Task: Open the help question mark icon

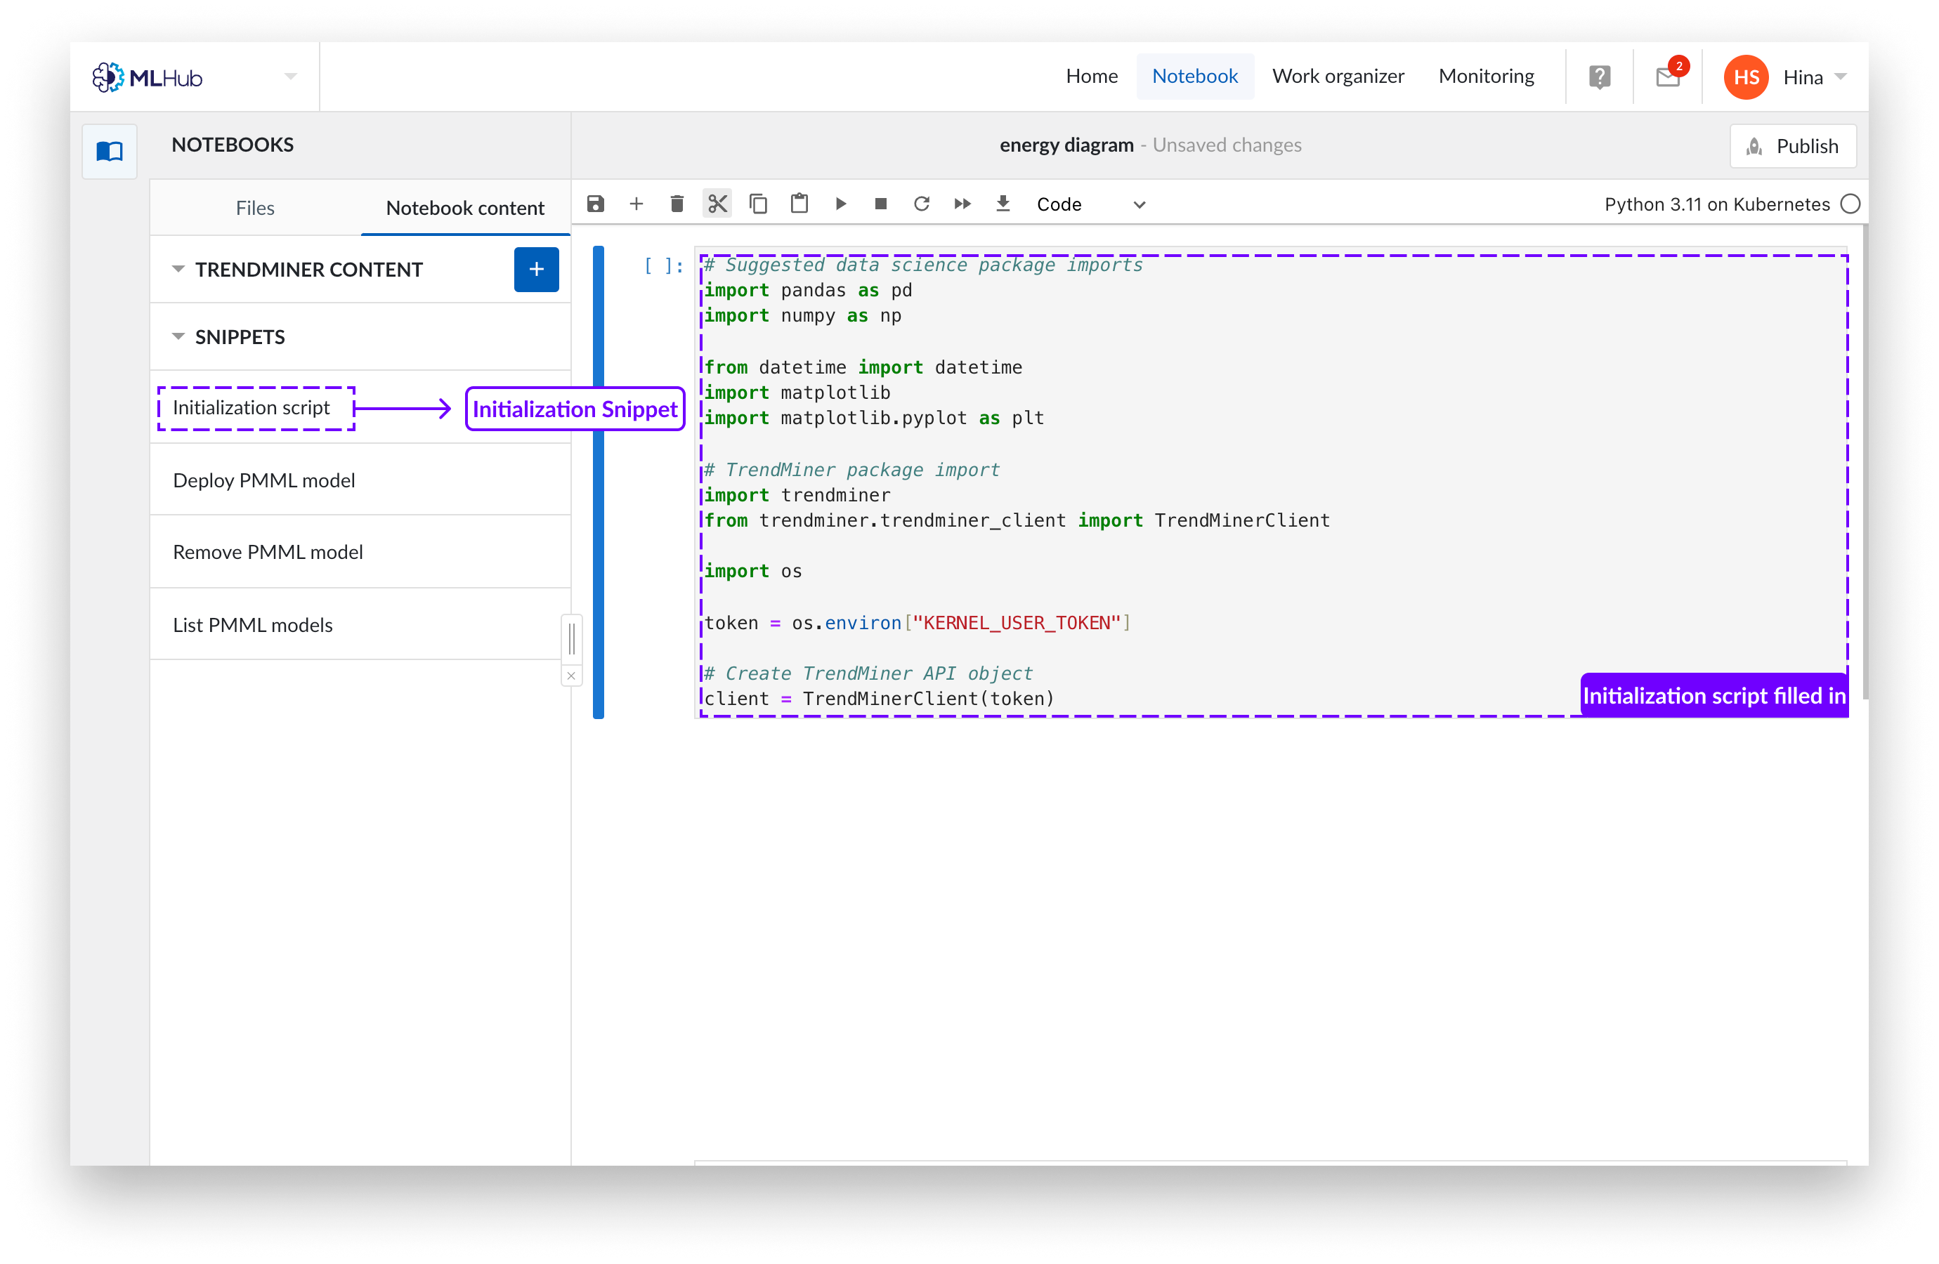Action: 1599,77
